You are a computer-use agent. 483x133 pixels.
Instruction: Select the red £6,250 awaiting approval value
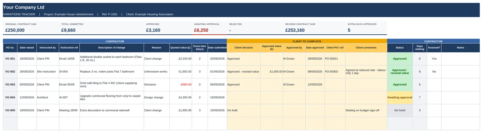(201, 30)
